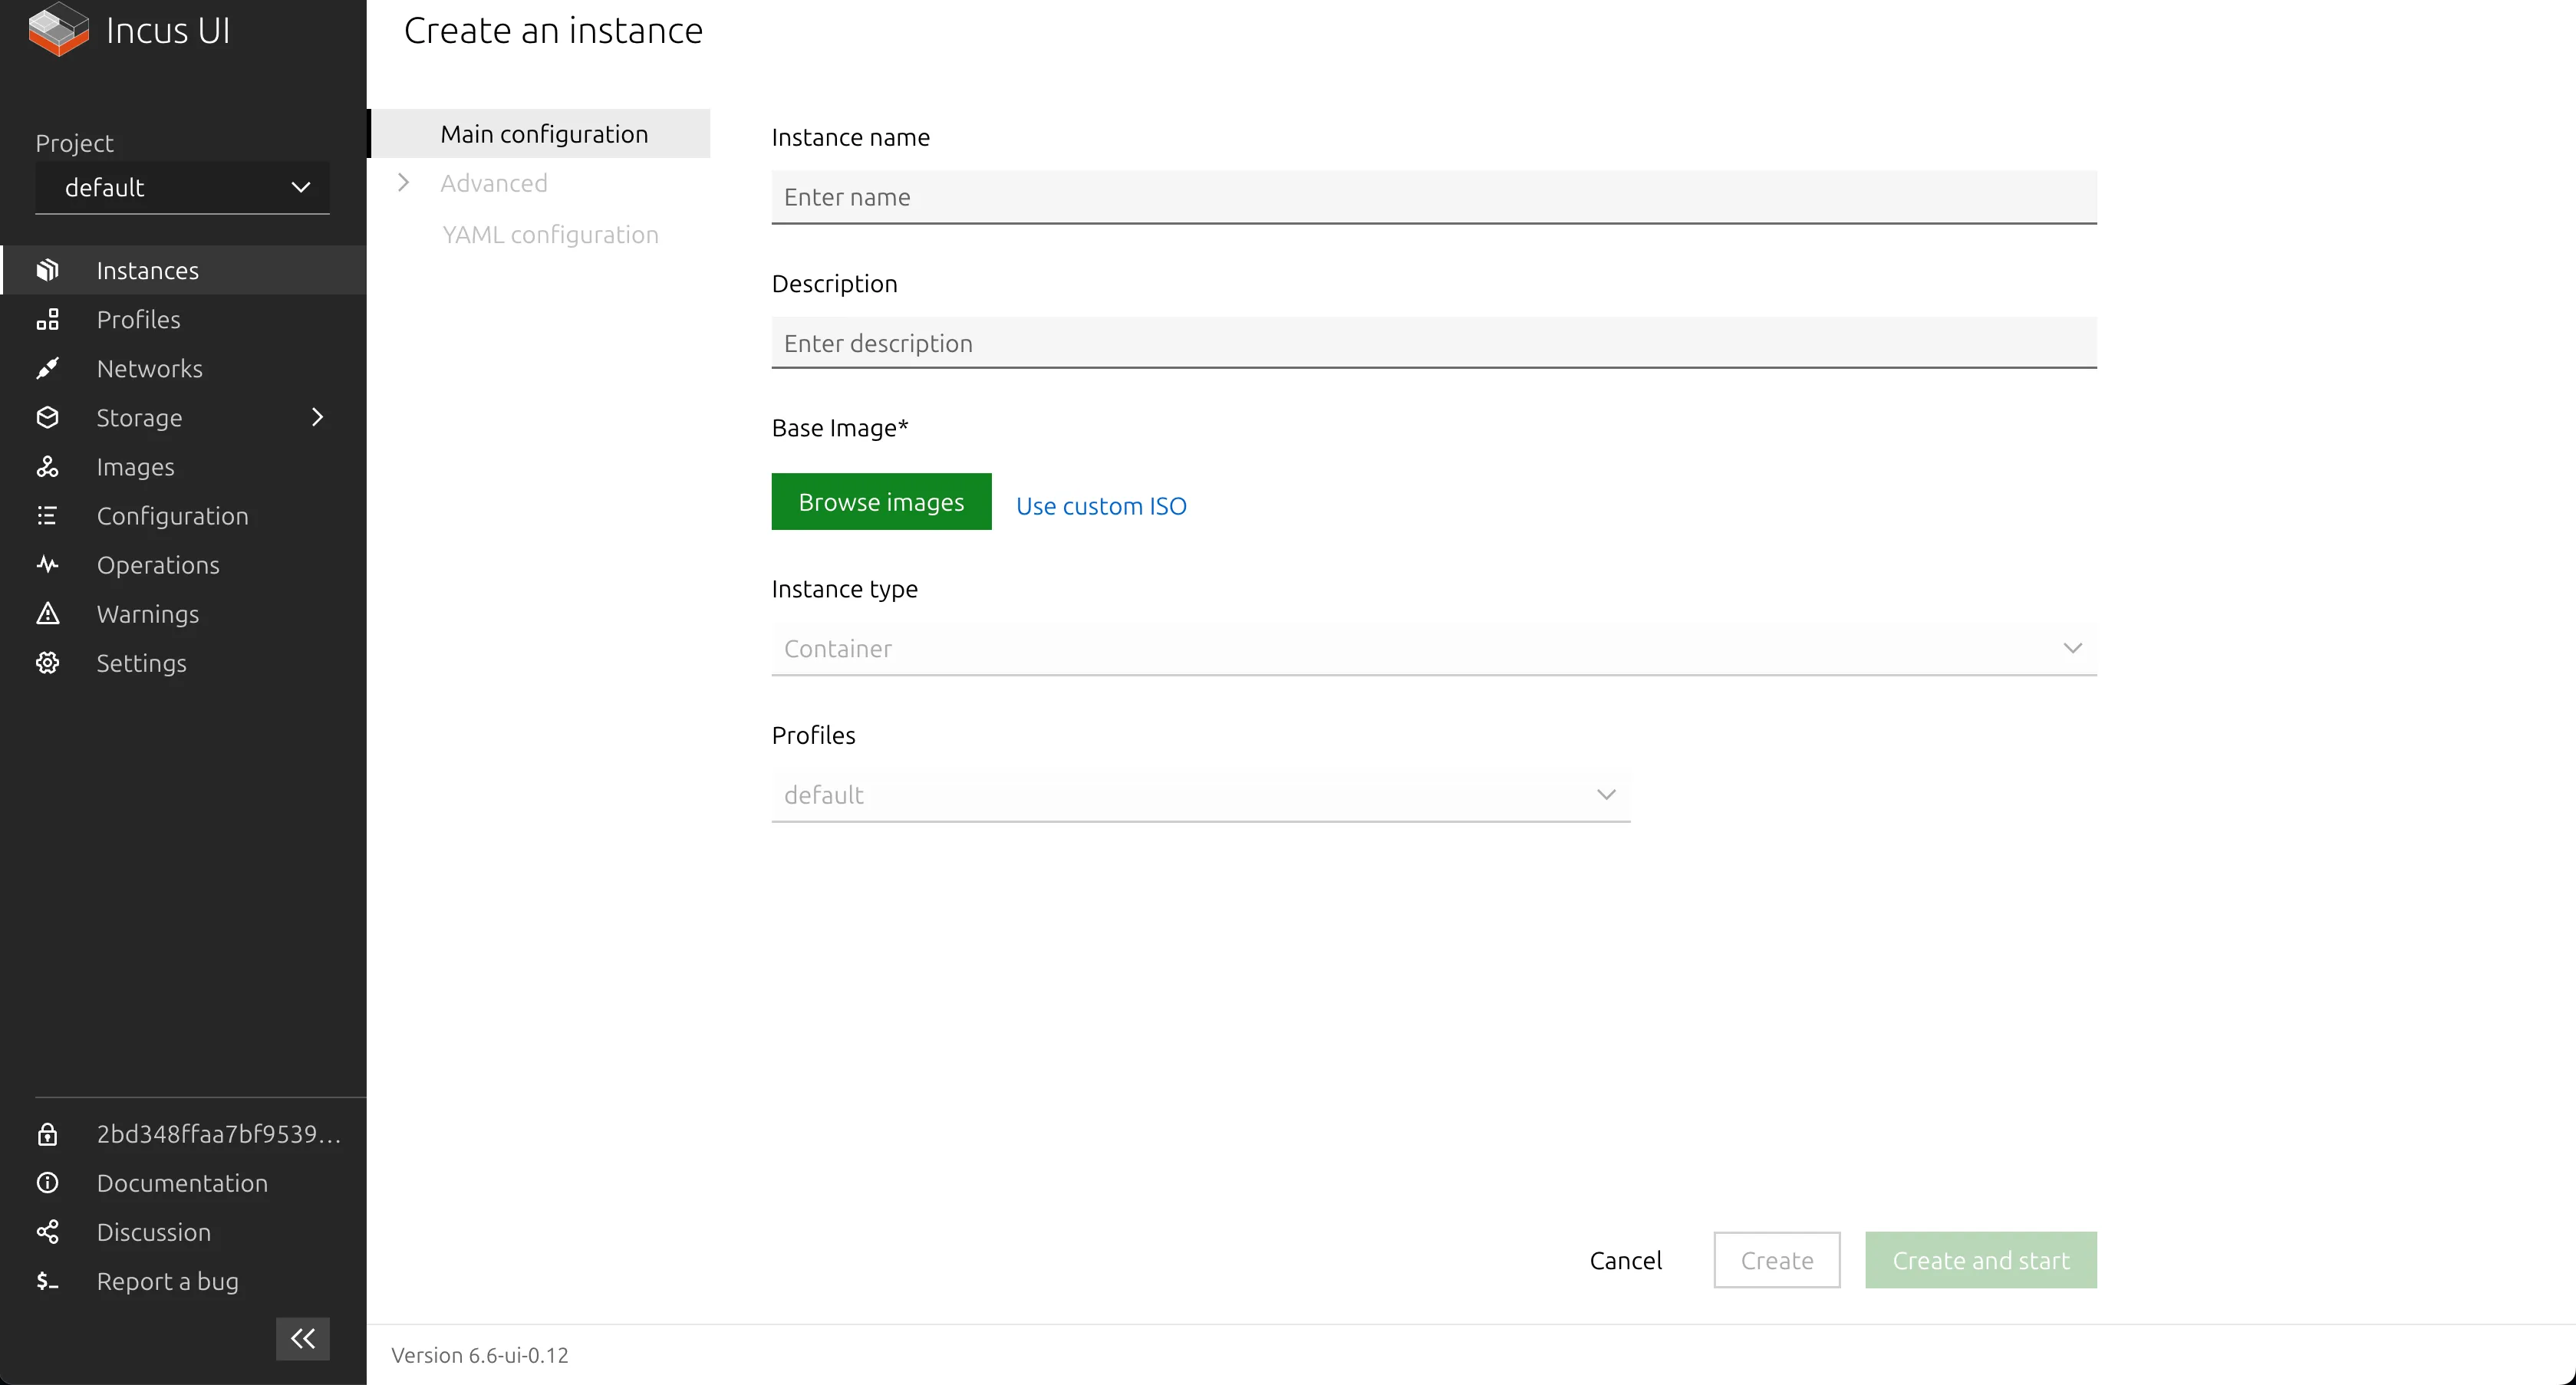Click the Instance name input field
This screenshot has height=1385, width=2576.
click(x=1435, y=196)
